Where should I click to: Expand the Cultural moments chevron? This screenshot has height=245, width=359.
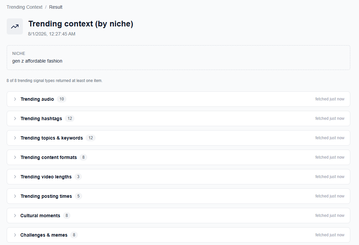coord(15,216)
